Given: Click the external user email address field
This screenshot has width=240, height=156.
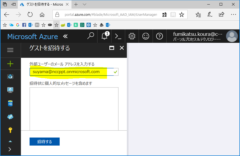Looking at the screenshot, I should 74,72.
